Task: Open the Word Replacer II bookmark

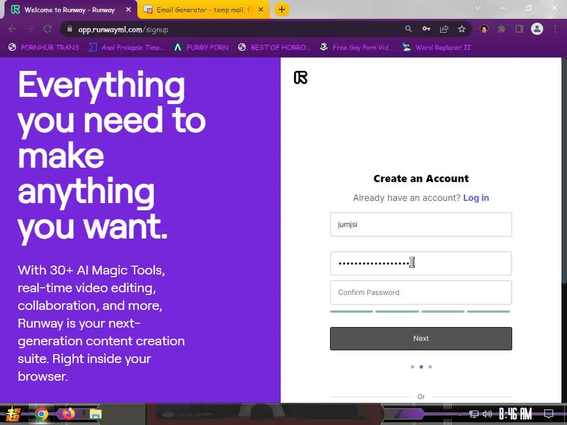Action: [x=436, y=48]
